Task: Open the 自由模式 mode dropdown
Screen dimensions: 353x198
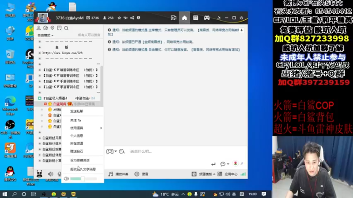Action: [x=45, y=35]
